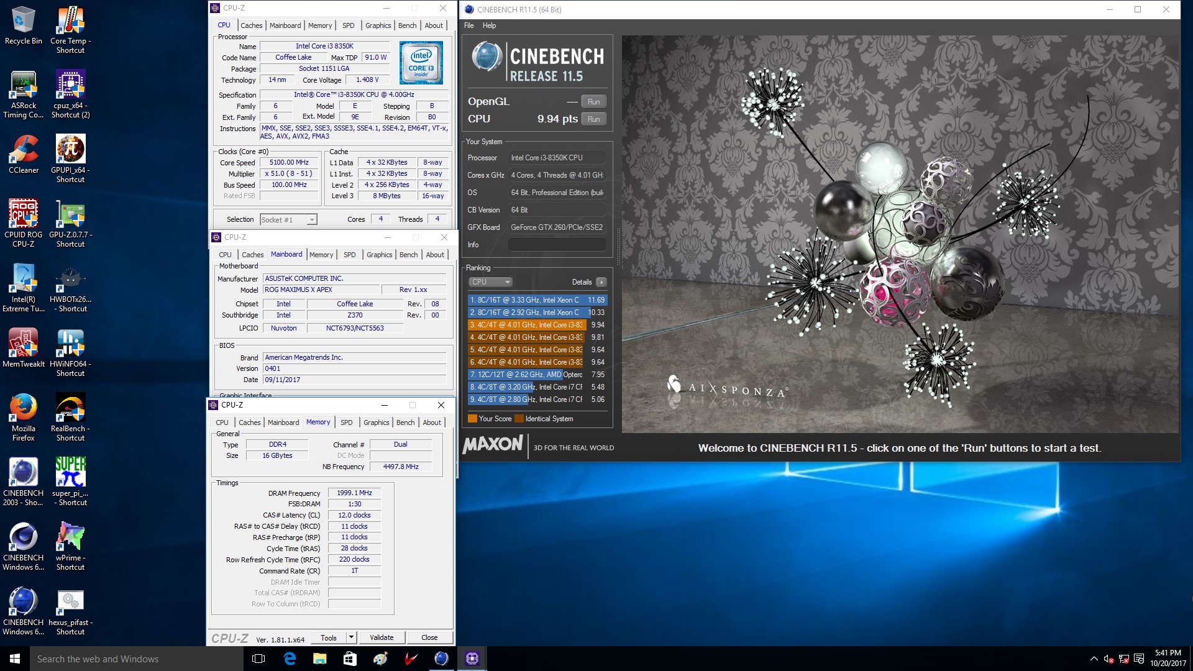Image resolution: width=1193 pixels, height=671 pixels.
Task: Run the OpenGL test in Cinebench
Action: coord(593,102)
